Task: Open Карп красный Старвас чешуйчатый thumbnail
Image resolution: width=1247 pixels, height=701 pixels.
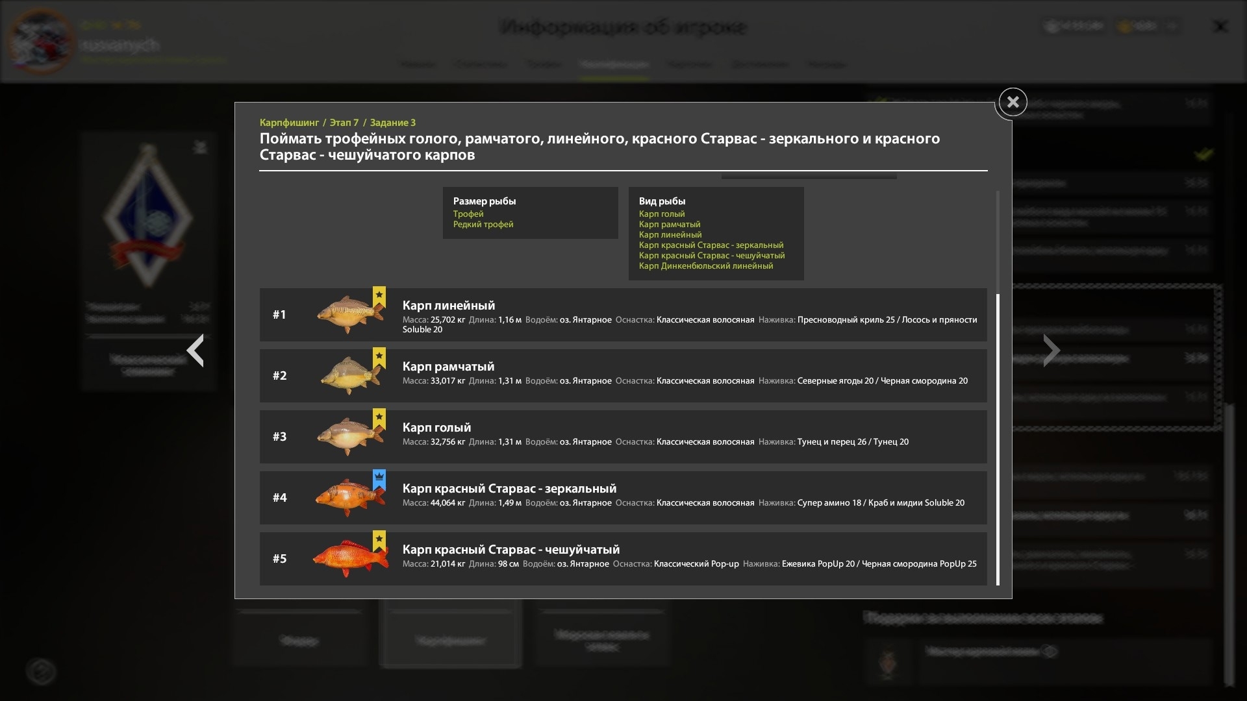Action: coord(349,559)
